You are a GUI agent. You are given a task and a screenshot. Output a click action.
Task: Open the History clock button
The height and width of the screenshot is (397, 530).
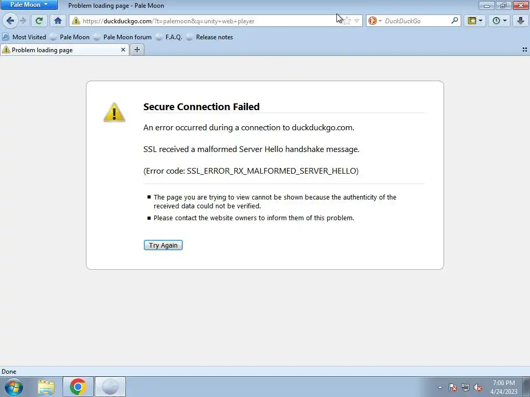[496, 21]
